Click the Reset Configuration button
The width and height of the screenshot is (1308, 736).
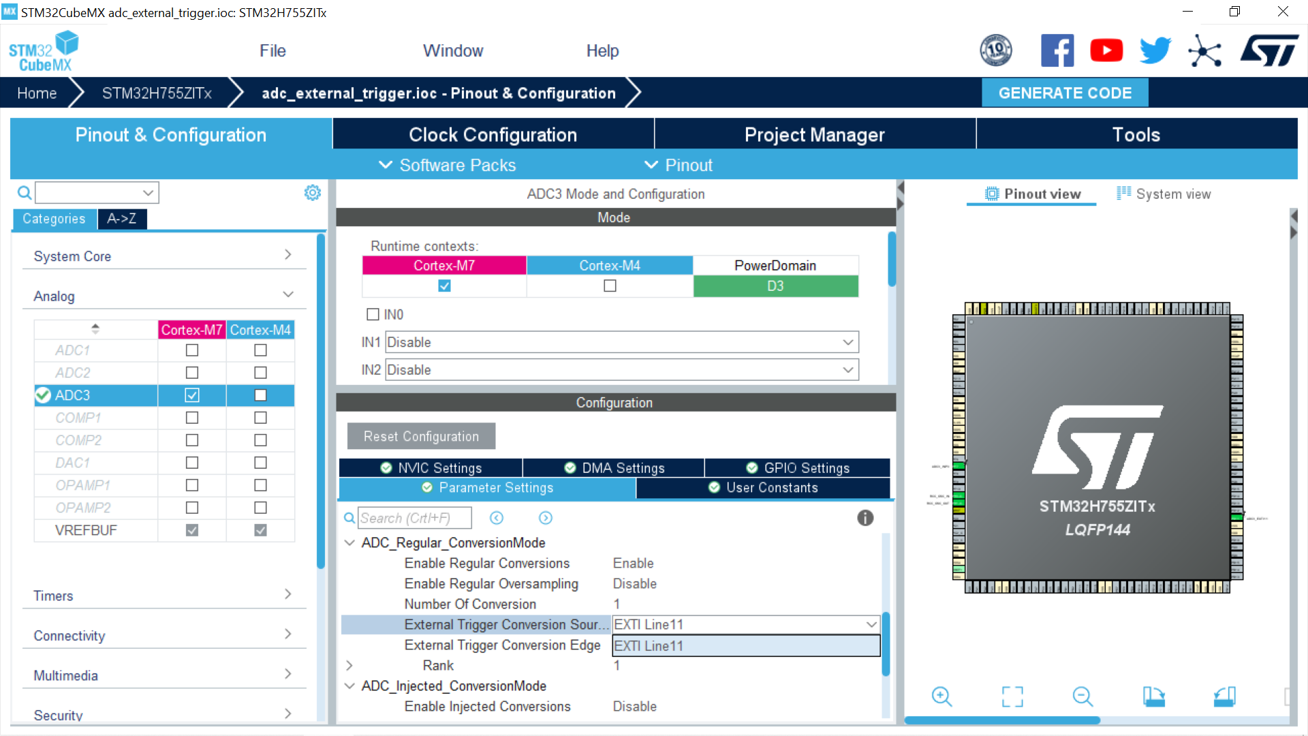click(421, 436)
